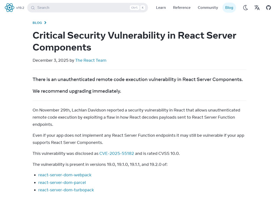Open react-server-dom-parcel package link
This screenshot has width=279, height=197.
(x=62, y=182)
